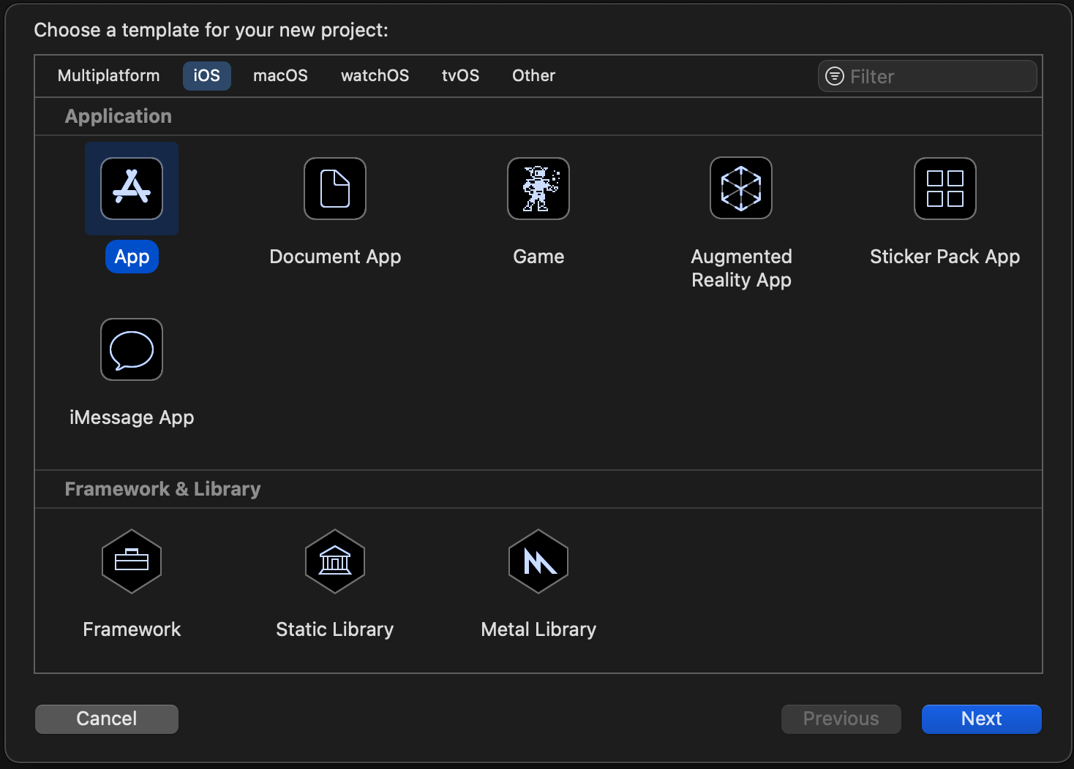
Task: Click the filter funnel icon
Action: click(834, 76)
